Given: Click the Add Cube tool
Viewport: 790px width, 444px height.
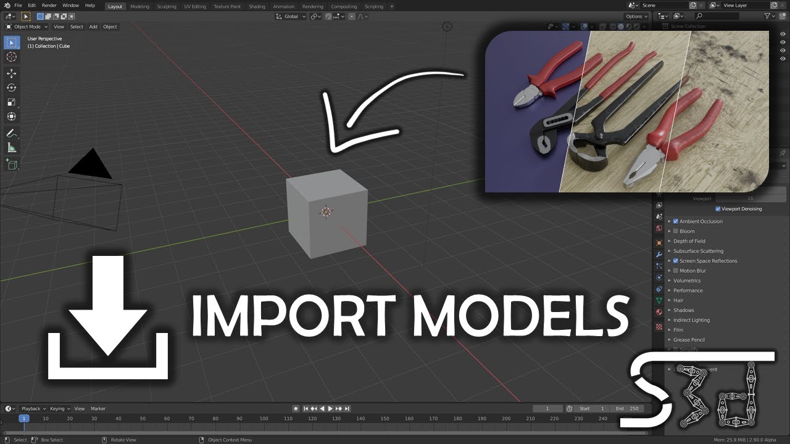Looking at the screenshot, I should (x=11, y=164).
